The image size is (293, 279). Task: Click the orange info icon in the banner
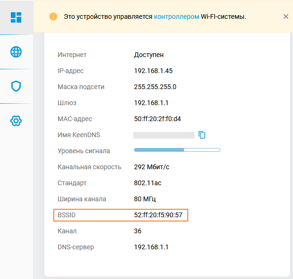[x=53, y=16]
